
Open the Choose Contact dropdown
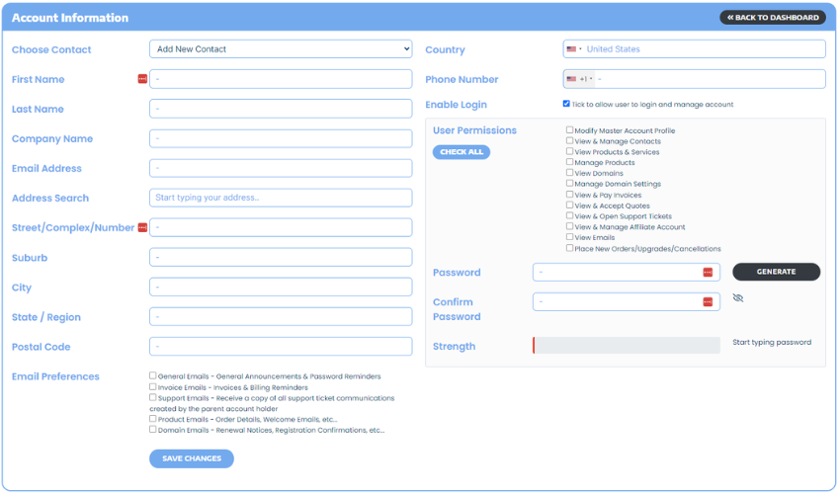coord(282,49)
